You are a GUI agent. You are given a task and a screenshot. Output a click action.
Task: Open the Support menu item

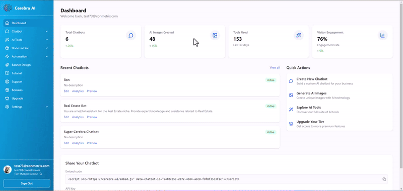click(27, 81)
